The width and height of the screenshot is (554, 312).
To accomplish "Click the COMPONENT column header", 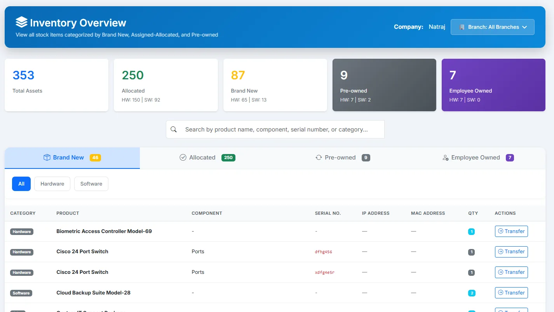I will coord(207,213).
